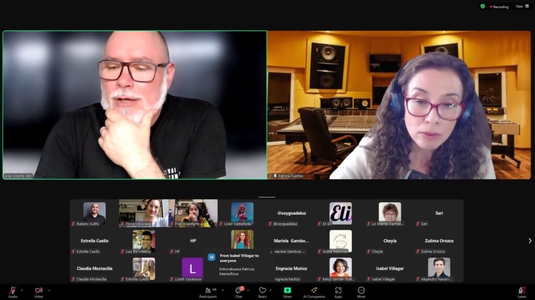Click the Recording indicator
Image resolution: width=535 pixels, height=300 pixels.
coord(499,6)
